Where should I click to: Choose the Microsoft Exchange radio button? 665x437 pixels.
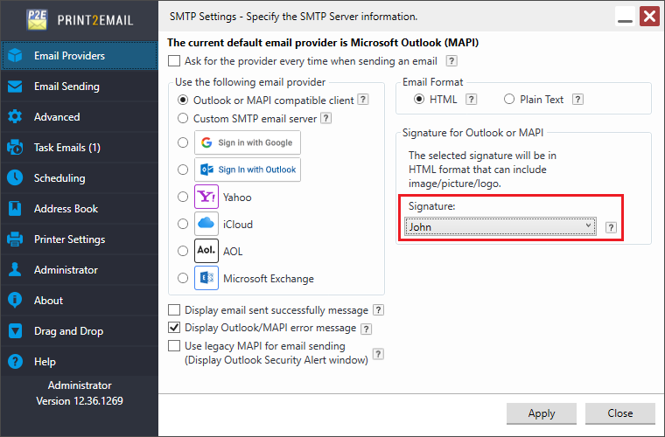[183, 278]
